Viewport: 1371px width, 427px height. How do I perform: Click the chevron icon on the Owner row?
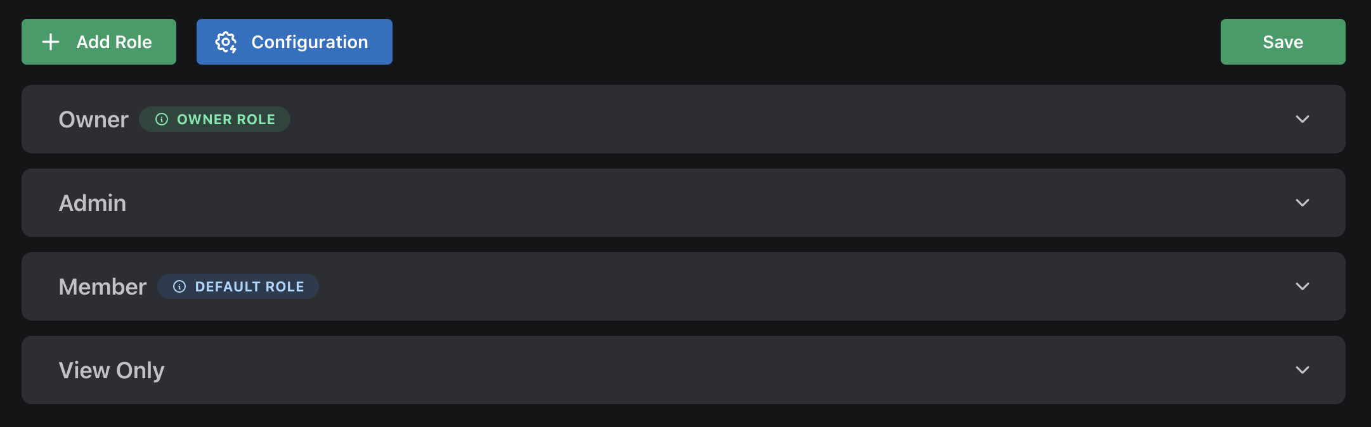coord(1303,119)
